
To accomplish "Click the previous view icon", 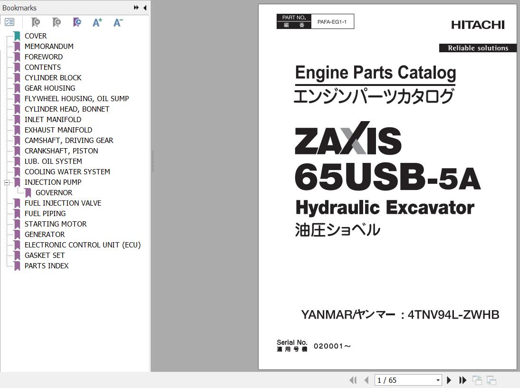I will (x=477, y=380).
